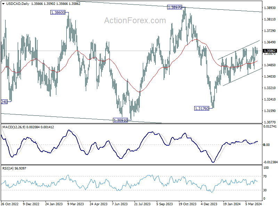The image size is (278, 208).
Task: Select the 1.30910 bottom price label
Action: [120, 120]
